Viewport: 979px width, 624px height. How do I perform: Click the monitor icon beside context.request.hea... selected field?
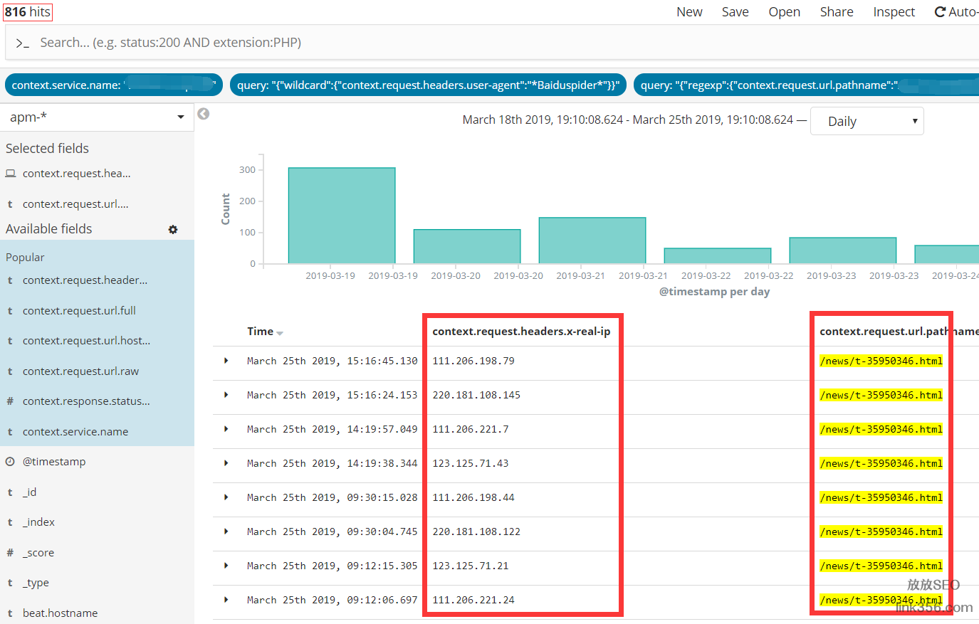[x=11, y=174]
